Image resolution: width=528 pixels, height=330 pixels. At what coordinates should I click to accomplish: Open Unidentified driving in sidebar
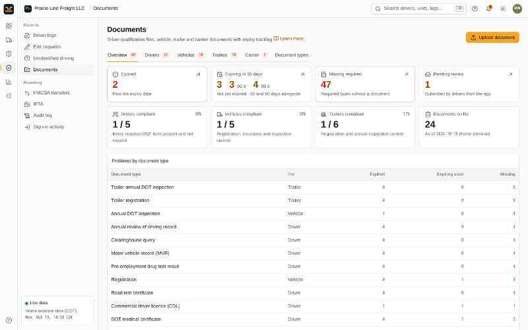click(57, 58)
